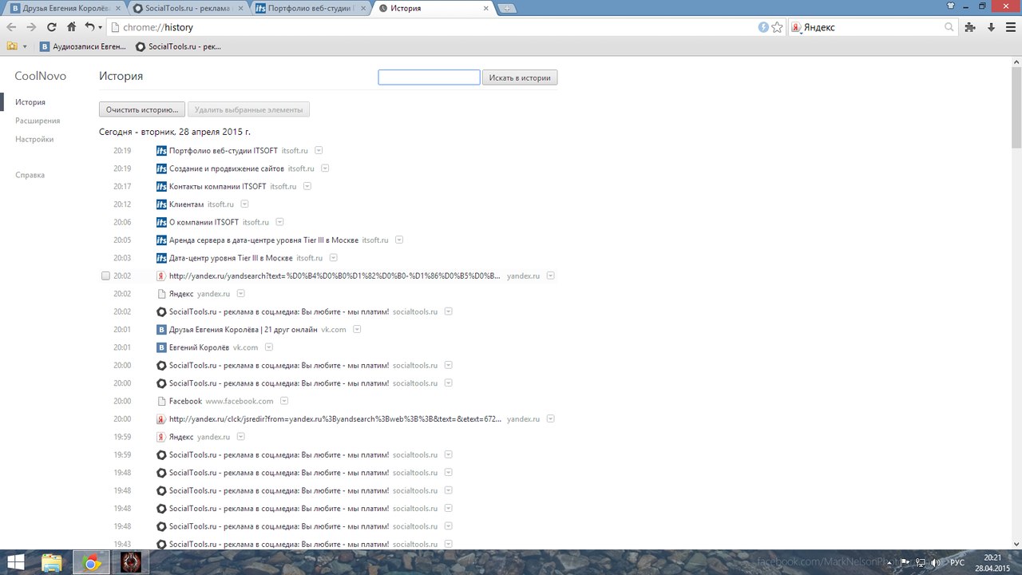Click the network icon in system tray
The image size is (1022, 575).
point(920,562)
